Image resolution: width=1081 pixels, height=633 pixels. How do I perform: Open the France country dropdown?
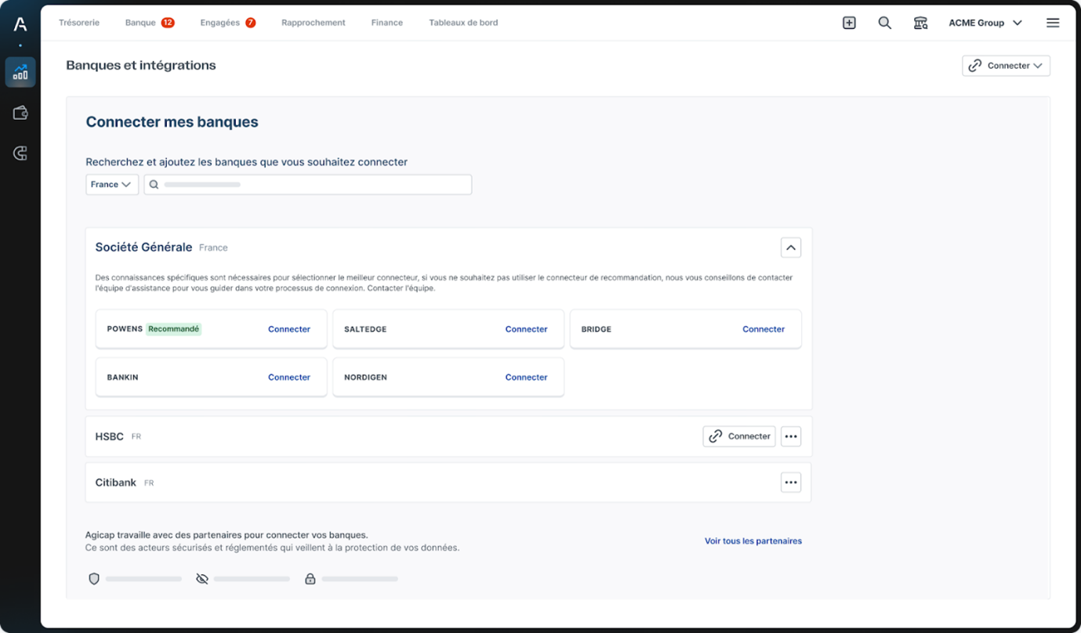[x=111, y=184]
